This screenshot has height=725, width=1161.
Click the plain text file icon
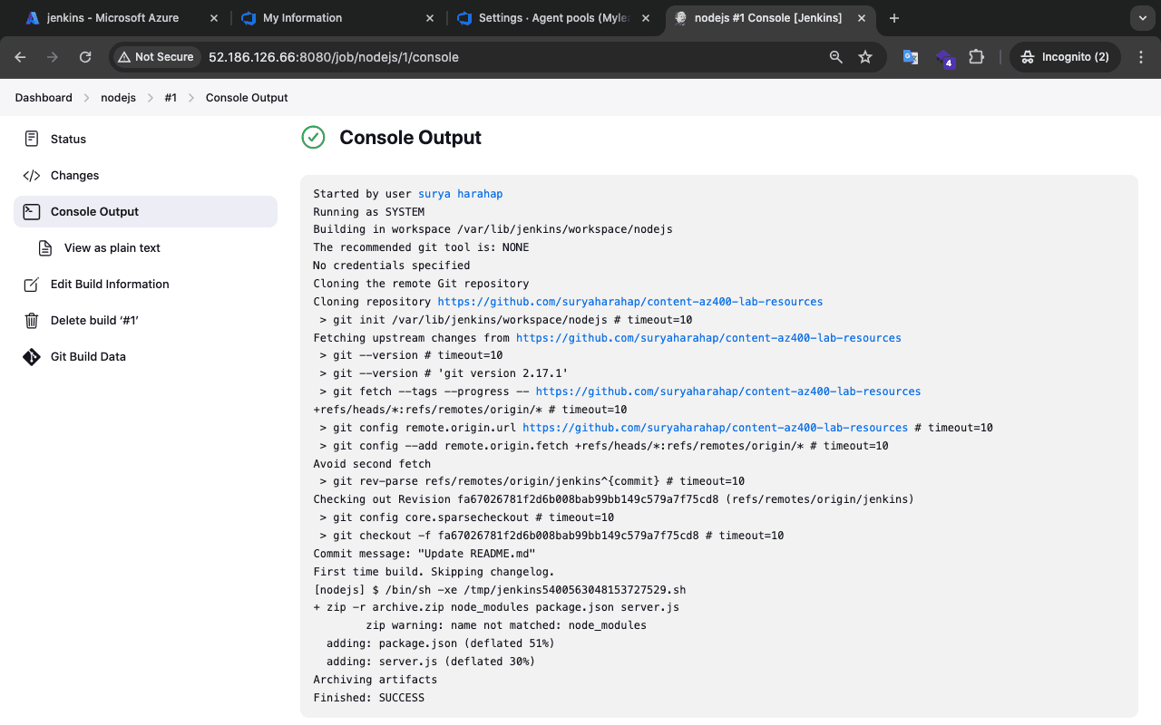(x=45, y=247)
